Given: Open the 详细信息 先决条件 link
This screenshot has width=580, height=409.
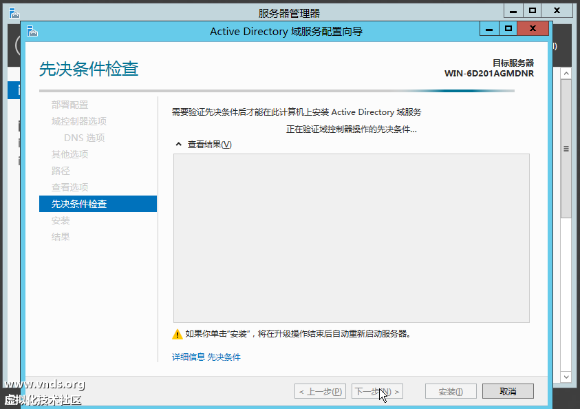Looking at the screenshot, I should [206, 357].
